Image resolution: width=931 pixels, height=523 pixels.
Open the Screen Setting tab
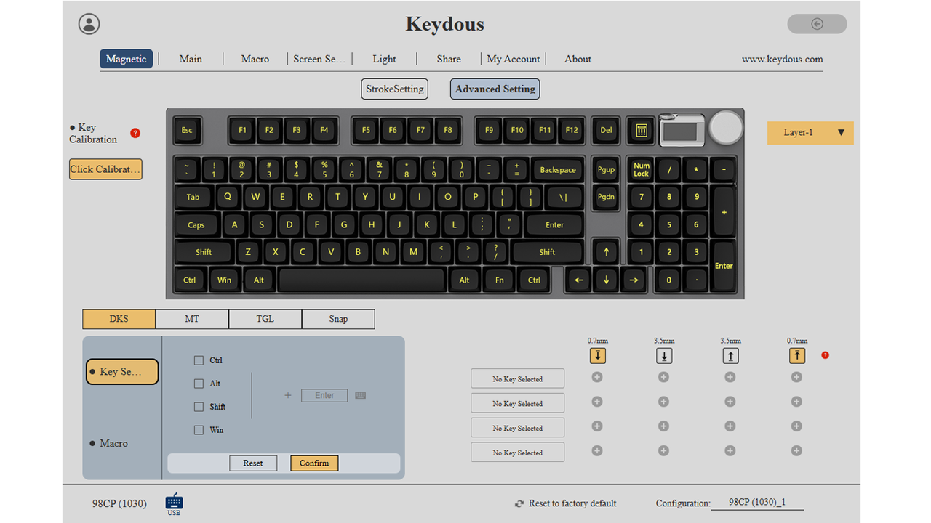[319, 59]
